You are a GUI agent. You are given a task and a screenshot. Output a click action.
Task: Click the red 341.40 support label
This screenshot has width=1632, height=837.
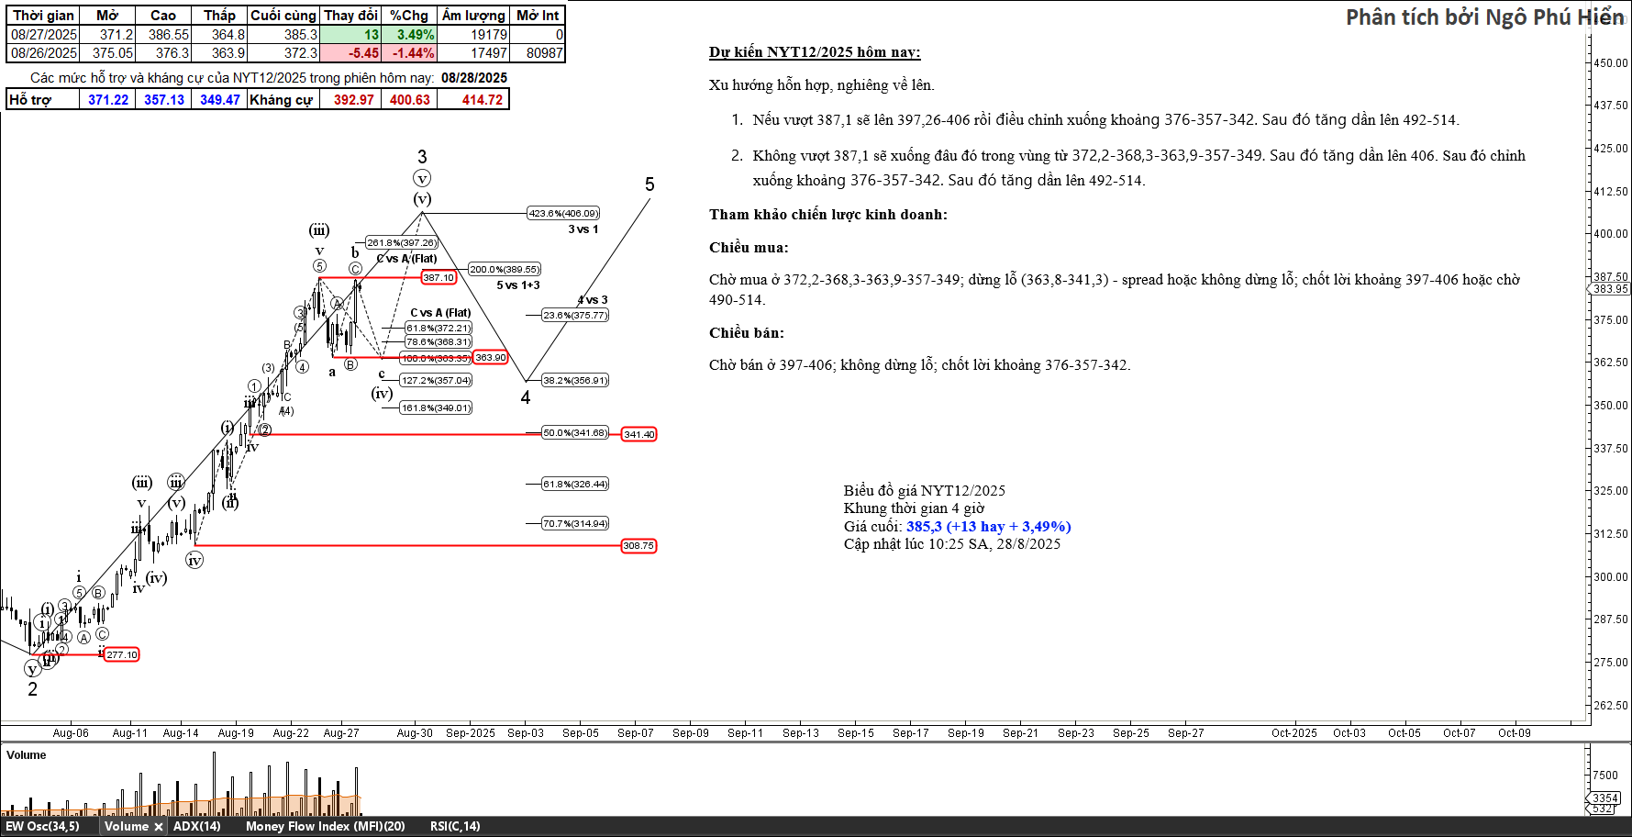tap(639, 435)
